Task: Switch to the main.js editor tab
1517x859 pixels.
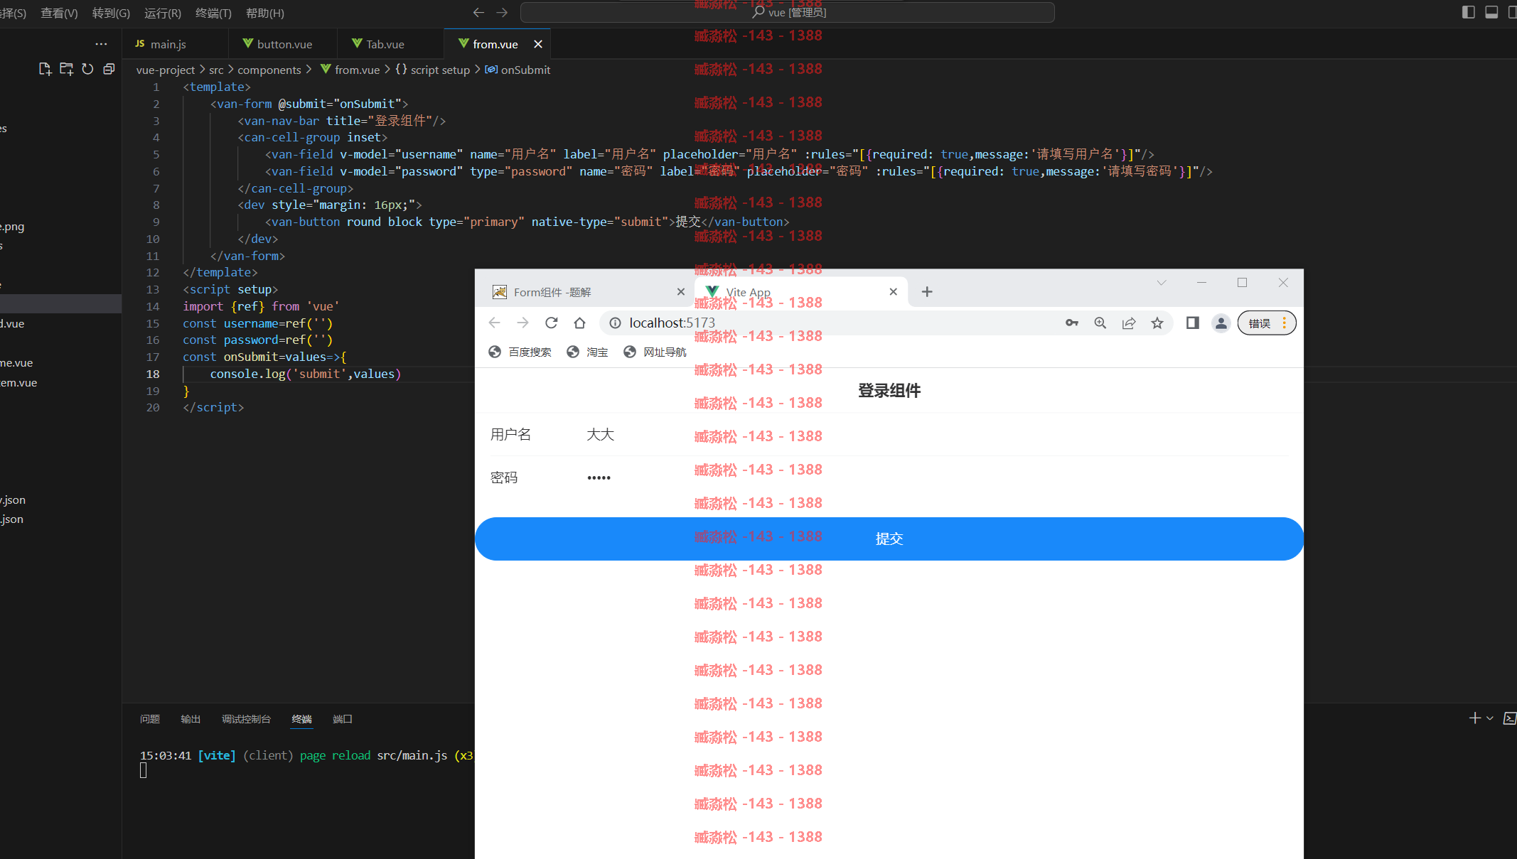Action: pyautogui.click(x=176, y=44)
